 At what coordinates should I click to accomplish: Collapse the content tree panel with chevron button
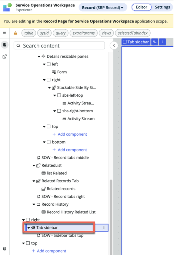pos(114,45)
